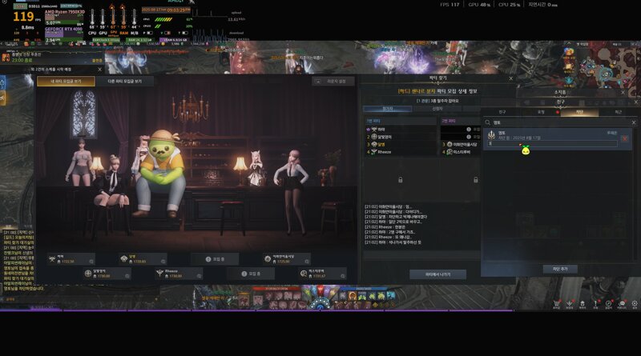Select the party 1 leader row with crown
This screenshot has height=356, width=641.
pyautogui.click(x=401, y=130)
